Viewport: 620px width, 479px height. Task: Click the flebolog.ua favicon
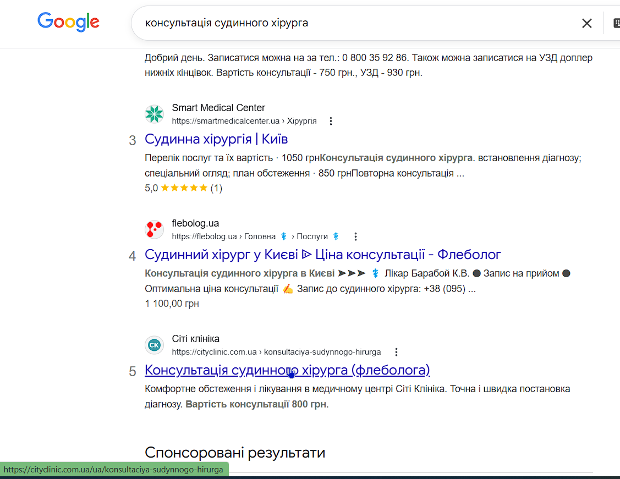click(x=154, y=230)
